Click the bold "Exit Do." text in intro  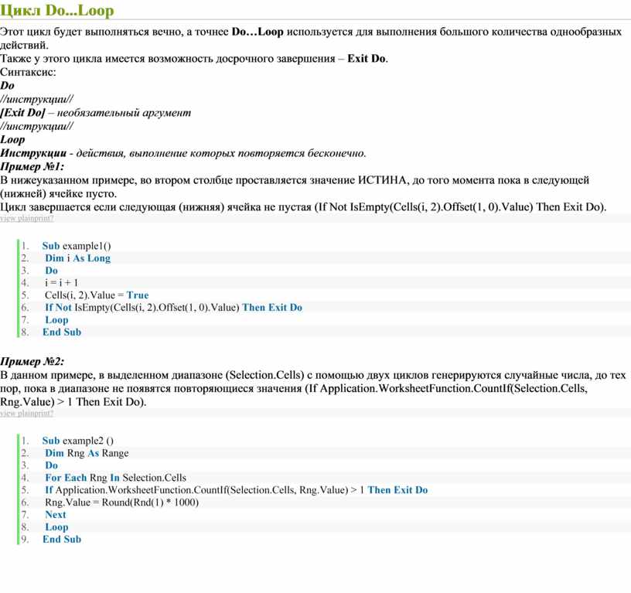point(367,58)
